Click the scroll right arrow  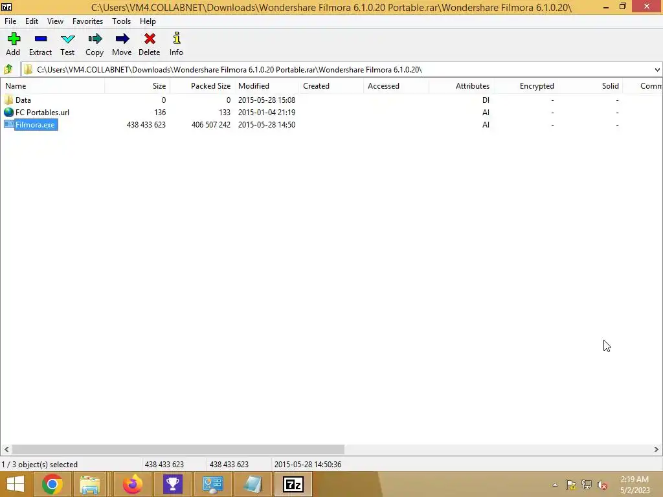pyautogui.click(x=657, y=449)
